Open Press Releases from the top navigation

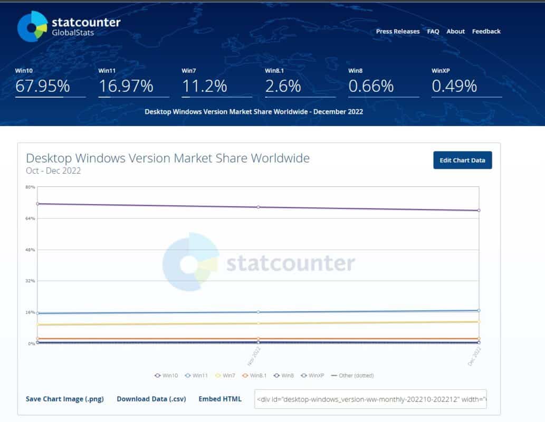[397, 31]
